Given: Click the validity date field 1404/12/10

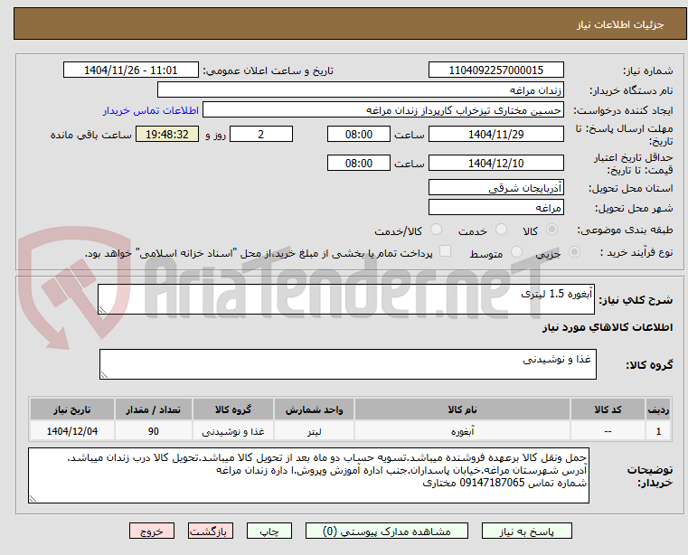Looking at the screenshot, I should [x=495, y=164].
